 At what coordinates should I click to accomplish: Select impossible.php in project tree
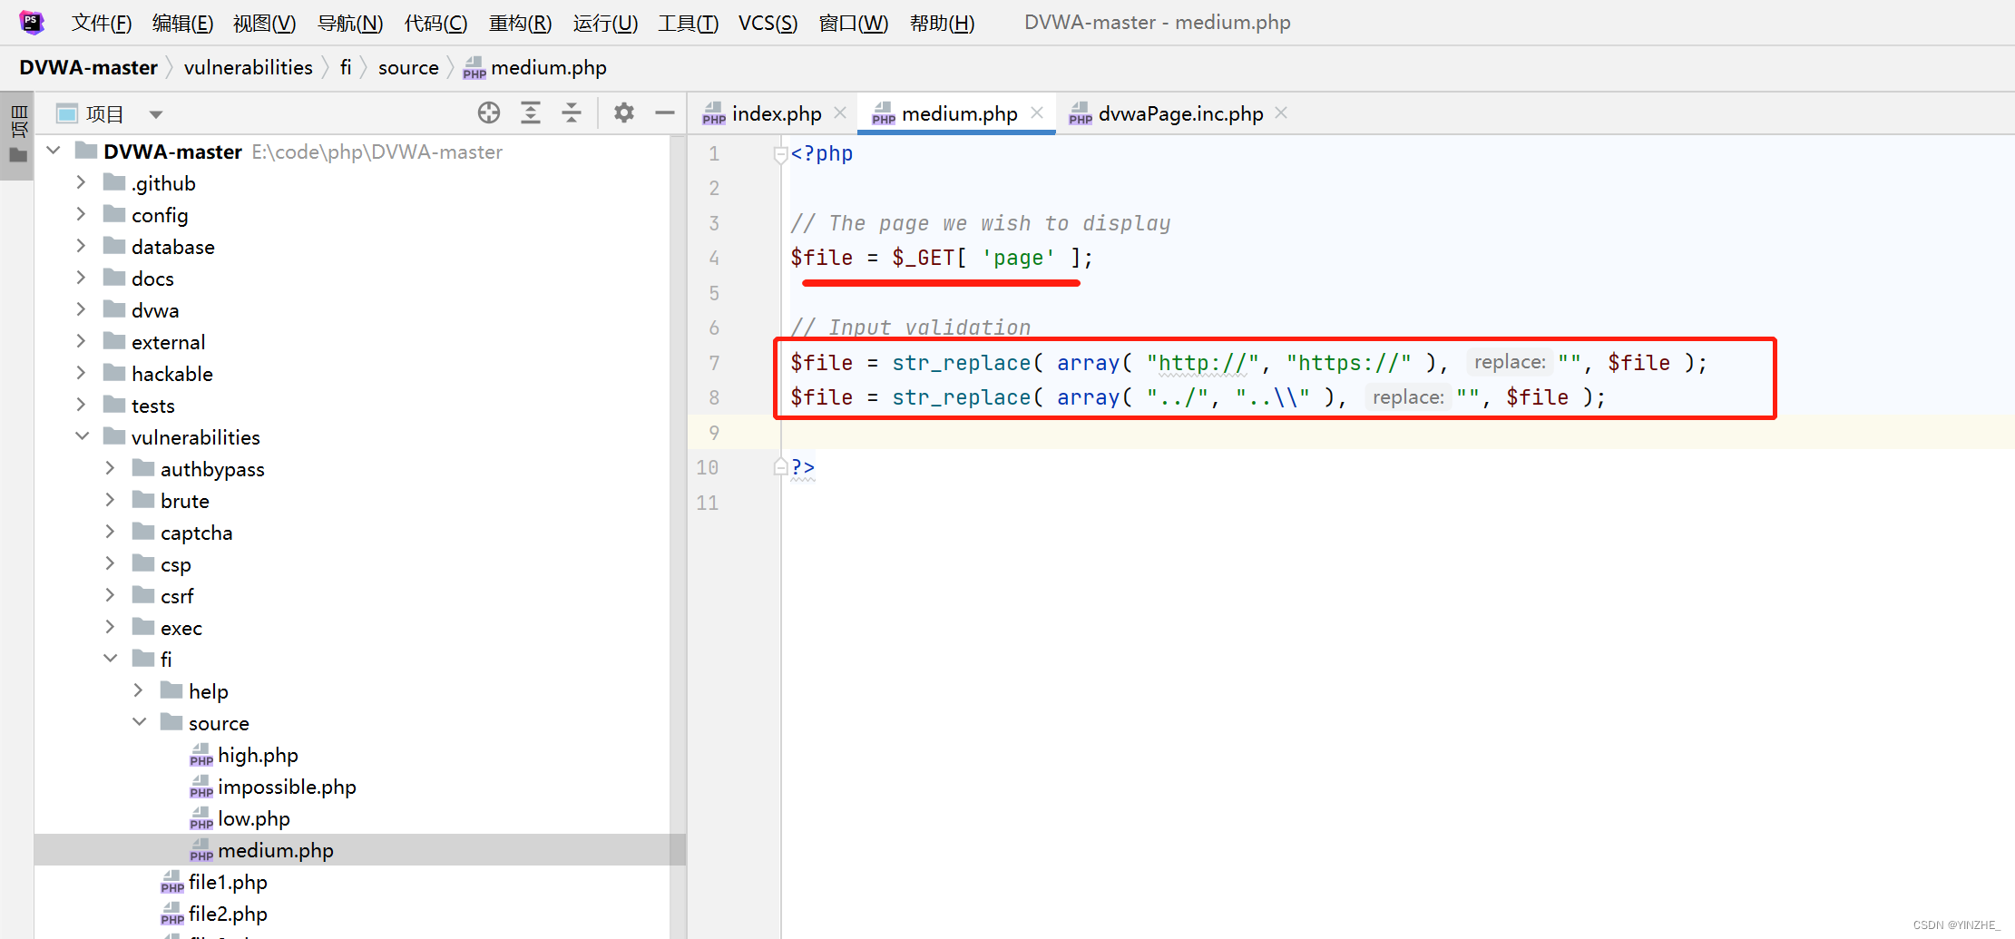287,787
